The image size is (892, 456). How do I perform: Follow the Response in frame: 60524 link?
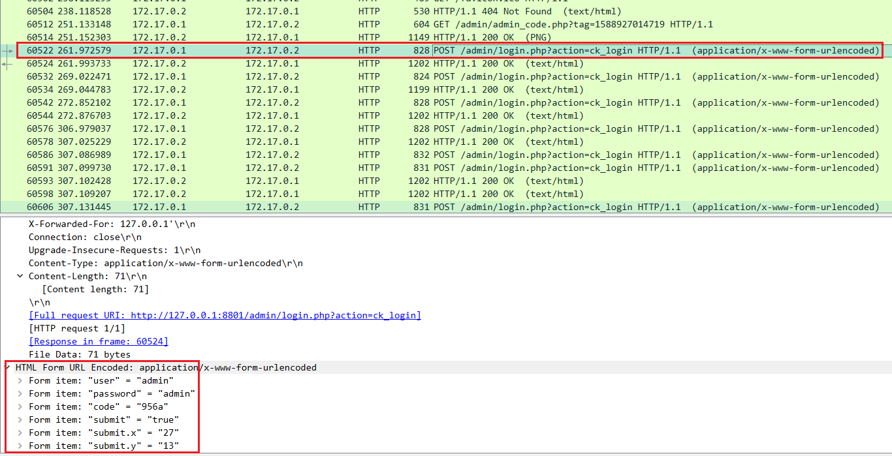click(99, 341)
